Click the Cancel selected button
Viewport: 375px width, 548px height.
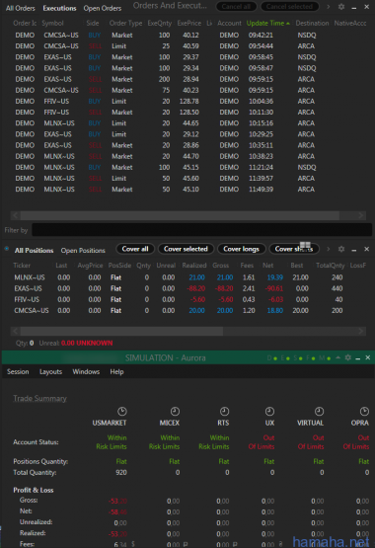point(289,6)
